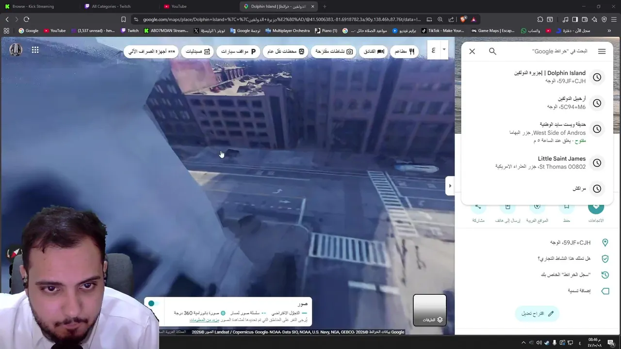The width and height of the screenshot is (621, 349).
Task: Click the volume speaker icon in taskbar
Action: 539,343
